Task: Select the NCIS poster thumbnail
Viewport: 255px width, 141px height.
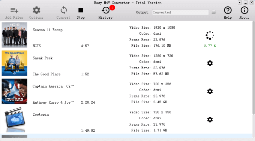Action: pos(15,35)
